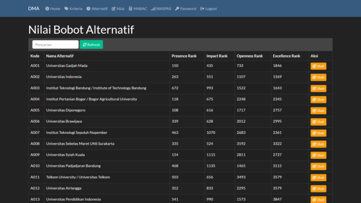Click the Nilai Bobot Alternatif heading
Image resolution: width=361 pixels, height=203 pixels.
[x=81, y=30]
